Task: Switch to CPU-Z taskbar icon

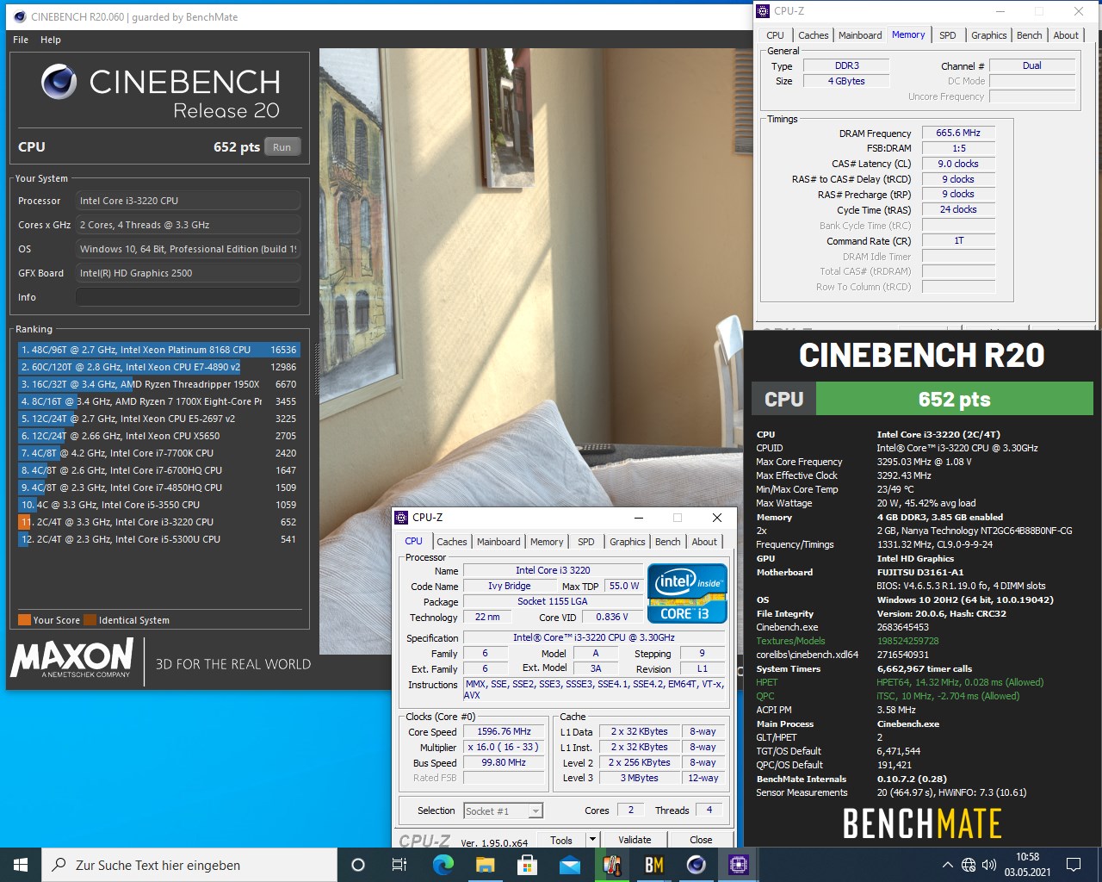Action: pyautogui.click(x=739, y=865)
